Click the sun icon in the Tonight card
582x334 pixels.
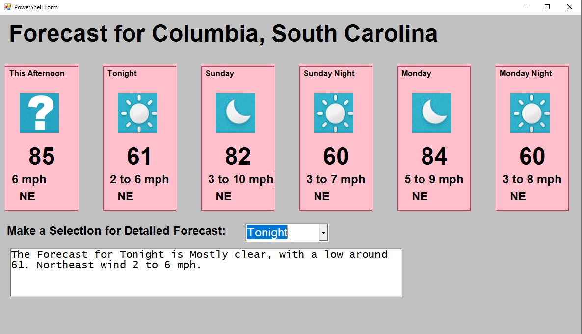(x=137, y=113)
